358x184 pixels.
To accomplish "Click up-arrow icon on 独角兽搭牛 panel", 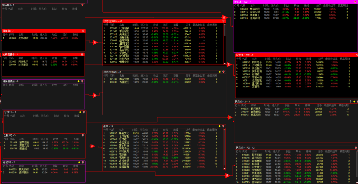I will point(83,54).
